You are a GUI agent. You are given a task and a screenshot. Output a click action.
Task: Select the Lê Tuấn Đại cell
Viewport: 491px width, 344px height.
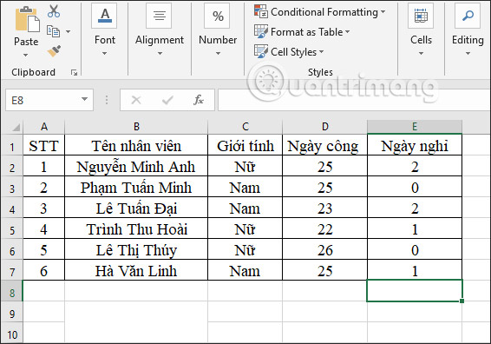[x=136, y=208]
